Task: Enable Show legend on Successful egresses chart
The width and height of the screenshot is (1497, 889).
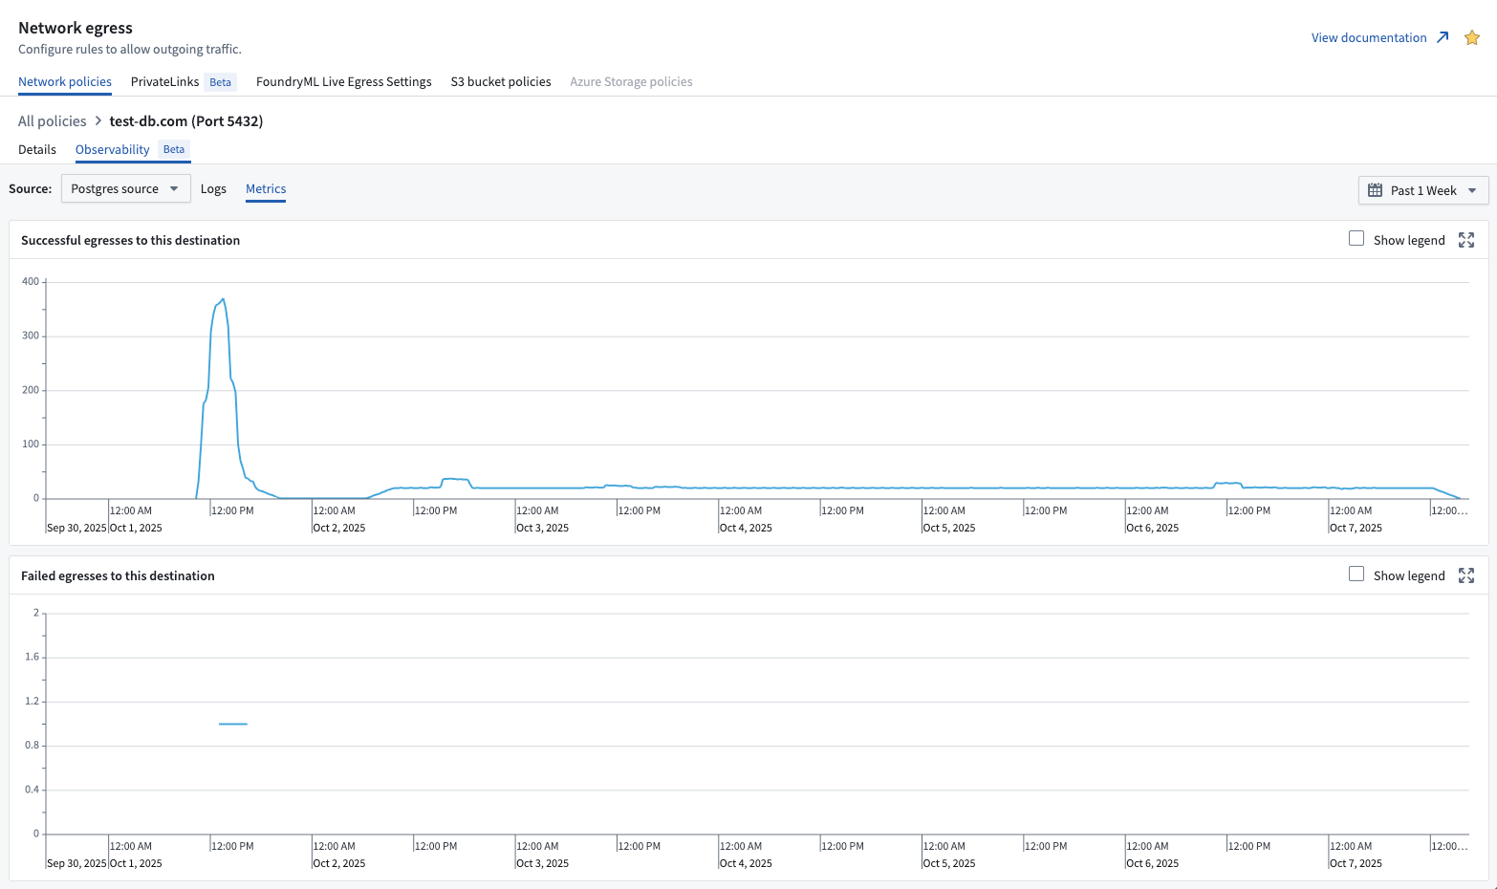Action: pos(1356,239)
